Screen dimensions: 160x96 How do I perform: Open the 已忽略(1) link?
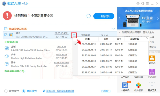click(106, 91)
